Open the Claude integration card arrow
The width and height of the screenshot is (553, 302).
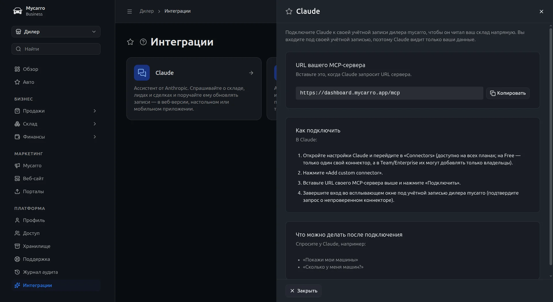tap(251, 73)
